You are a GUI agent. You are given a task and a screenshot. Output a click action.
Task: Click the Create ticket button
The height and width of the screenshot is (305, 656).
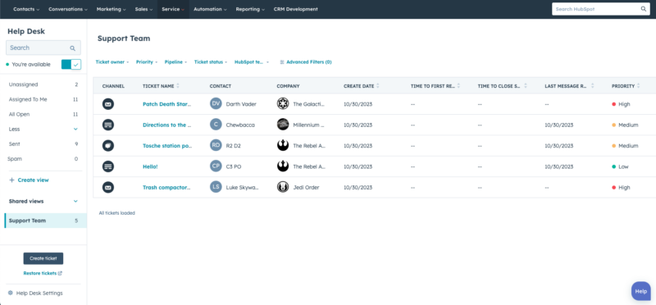tap(43, 258)
